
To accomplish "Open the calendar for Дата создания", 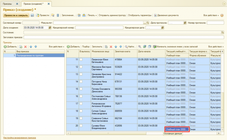I will tap(50, 27).
